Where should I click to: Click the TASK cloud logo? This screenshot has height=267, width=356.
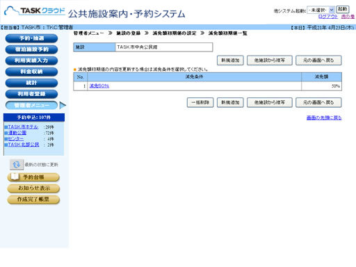(35, 11)
